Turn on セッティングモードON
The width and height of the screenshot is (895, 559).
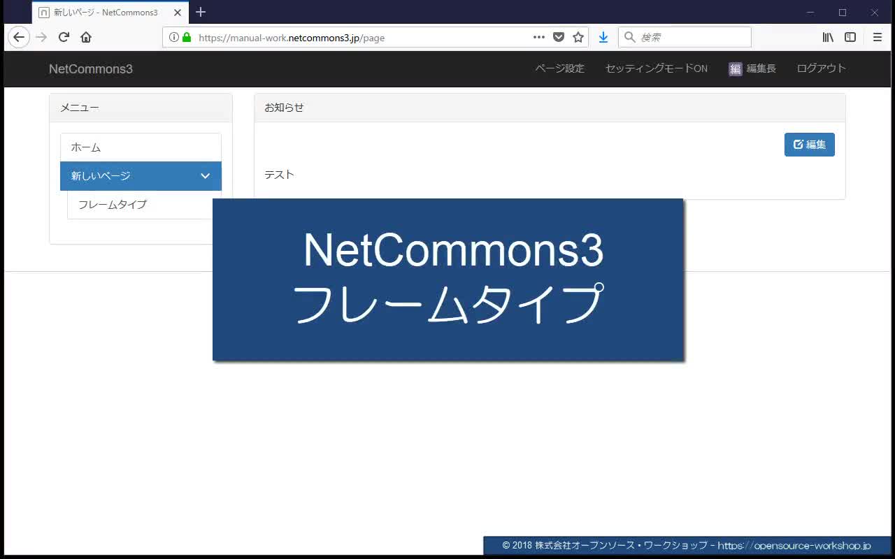coord(657,68)
